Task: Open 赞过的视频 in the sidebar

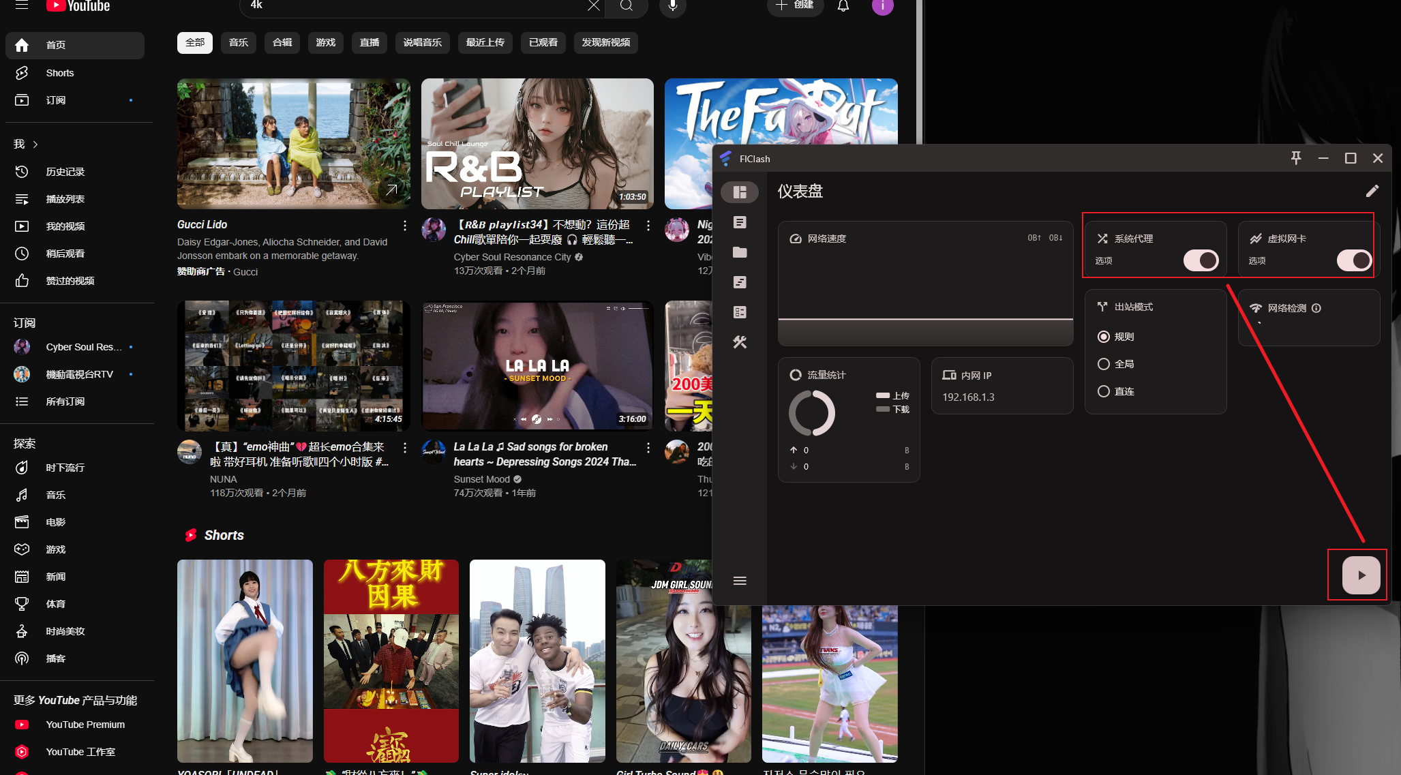Action: [75, 281]
